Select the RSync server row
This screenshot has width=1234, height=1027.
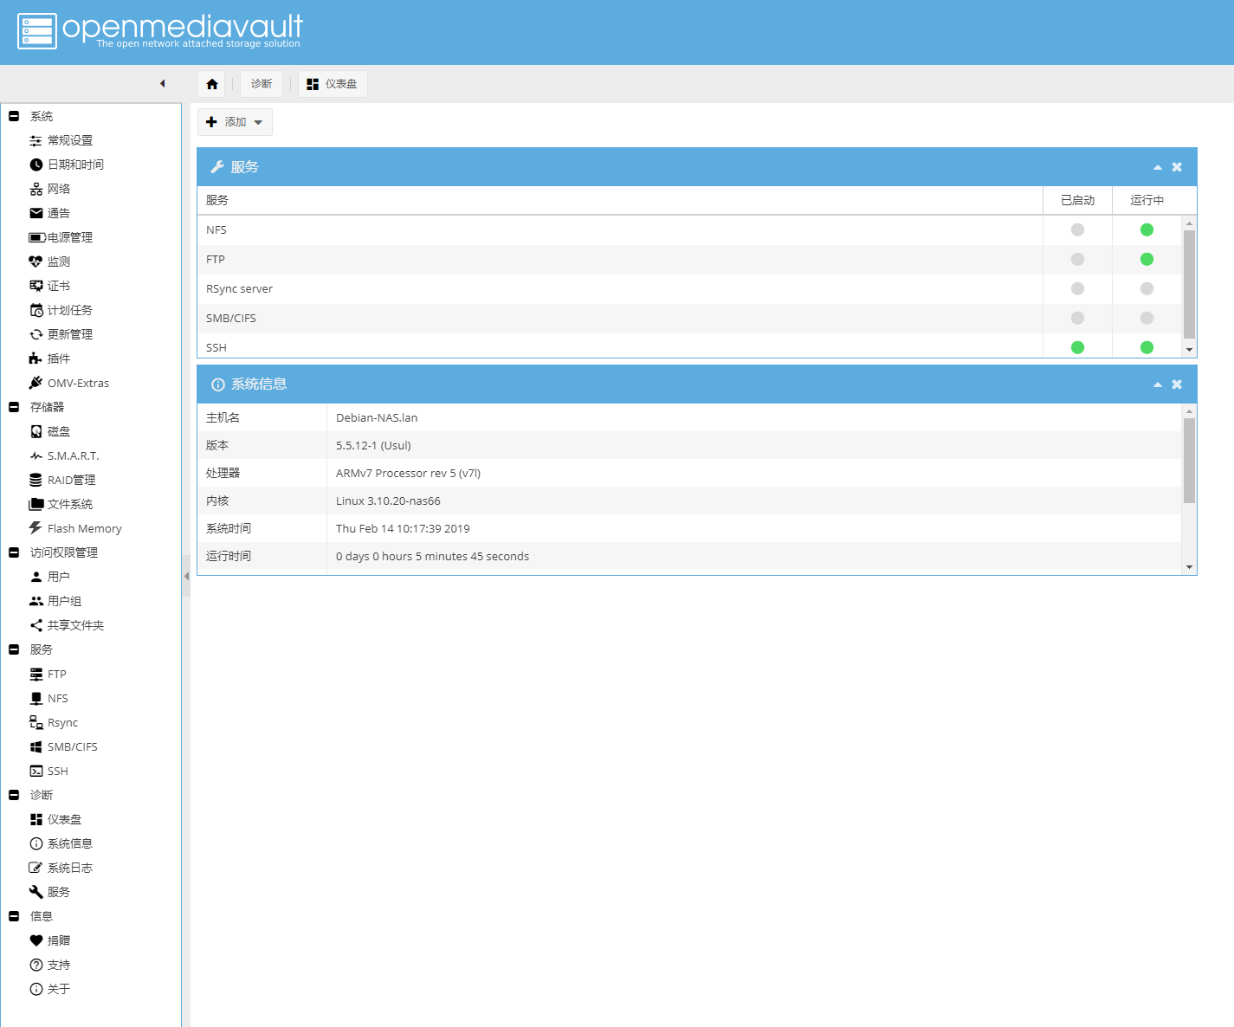[689, 289]
